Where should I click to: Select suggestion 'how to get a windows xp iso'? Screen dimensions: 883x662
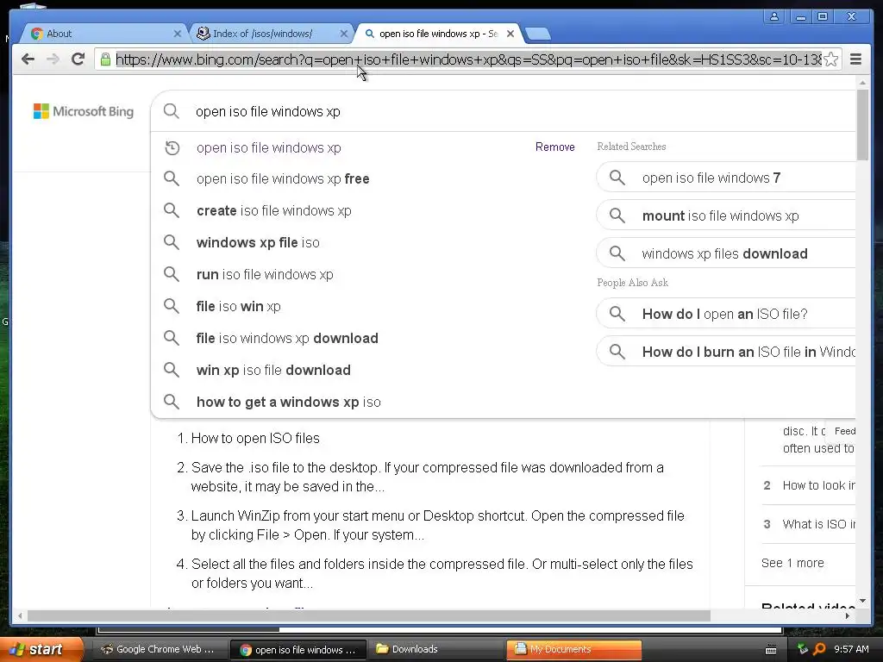coord(288,402)
